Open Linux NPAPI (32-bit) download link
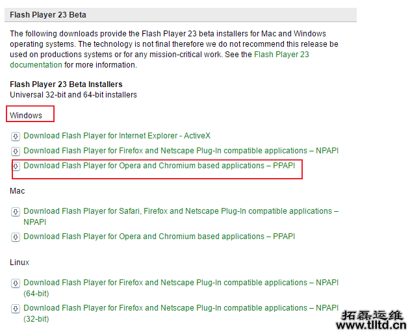Viewport: 410px width, 334px height. click(x=181, y=308)
